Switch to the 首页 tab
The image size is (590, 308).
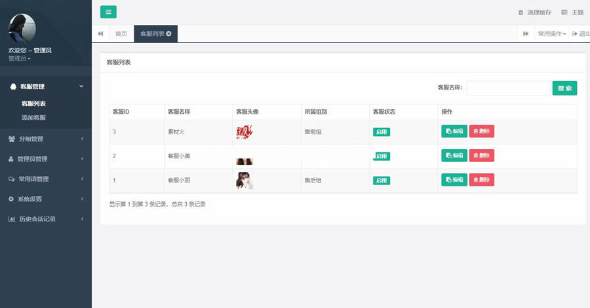pos(121,33)
